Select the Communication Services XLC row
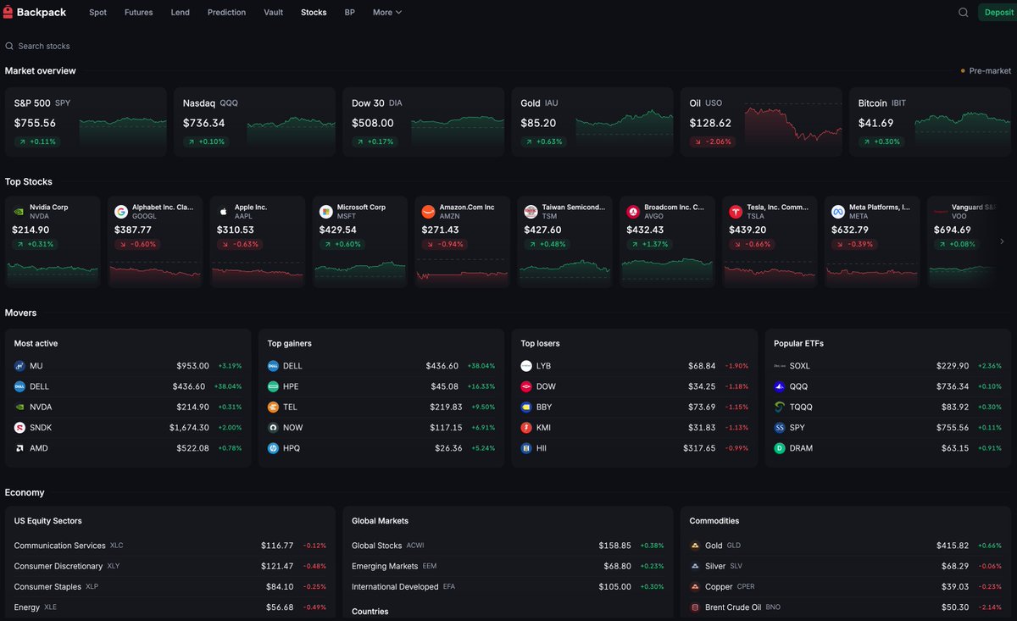This screenshot has height=621, width=1017. click(170, 546)
